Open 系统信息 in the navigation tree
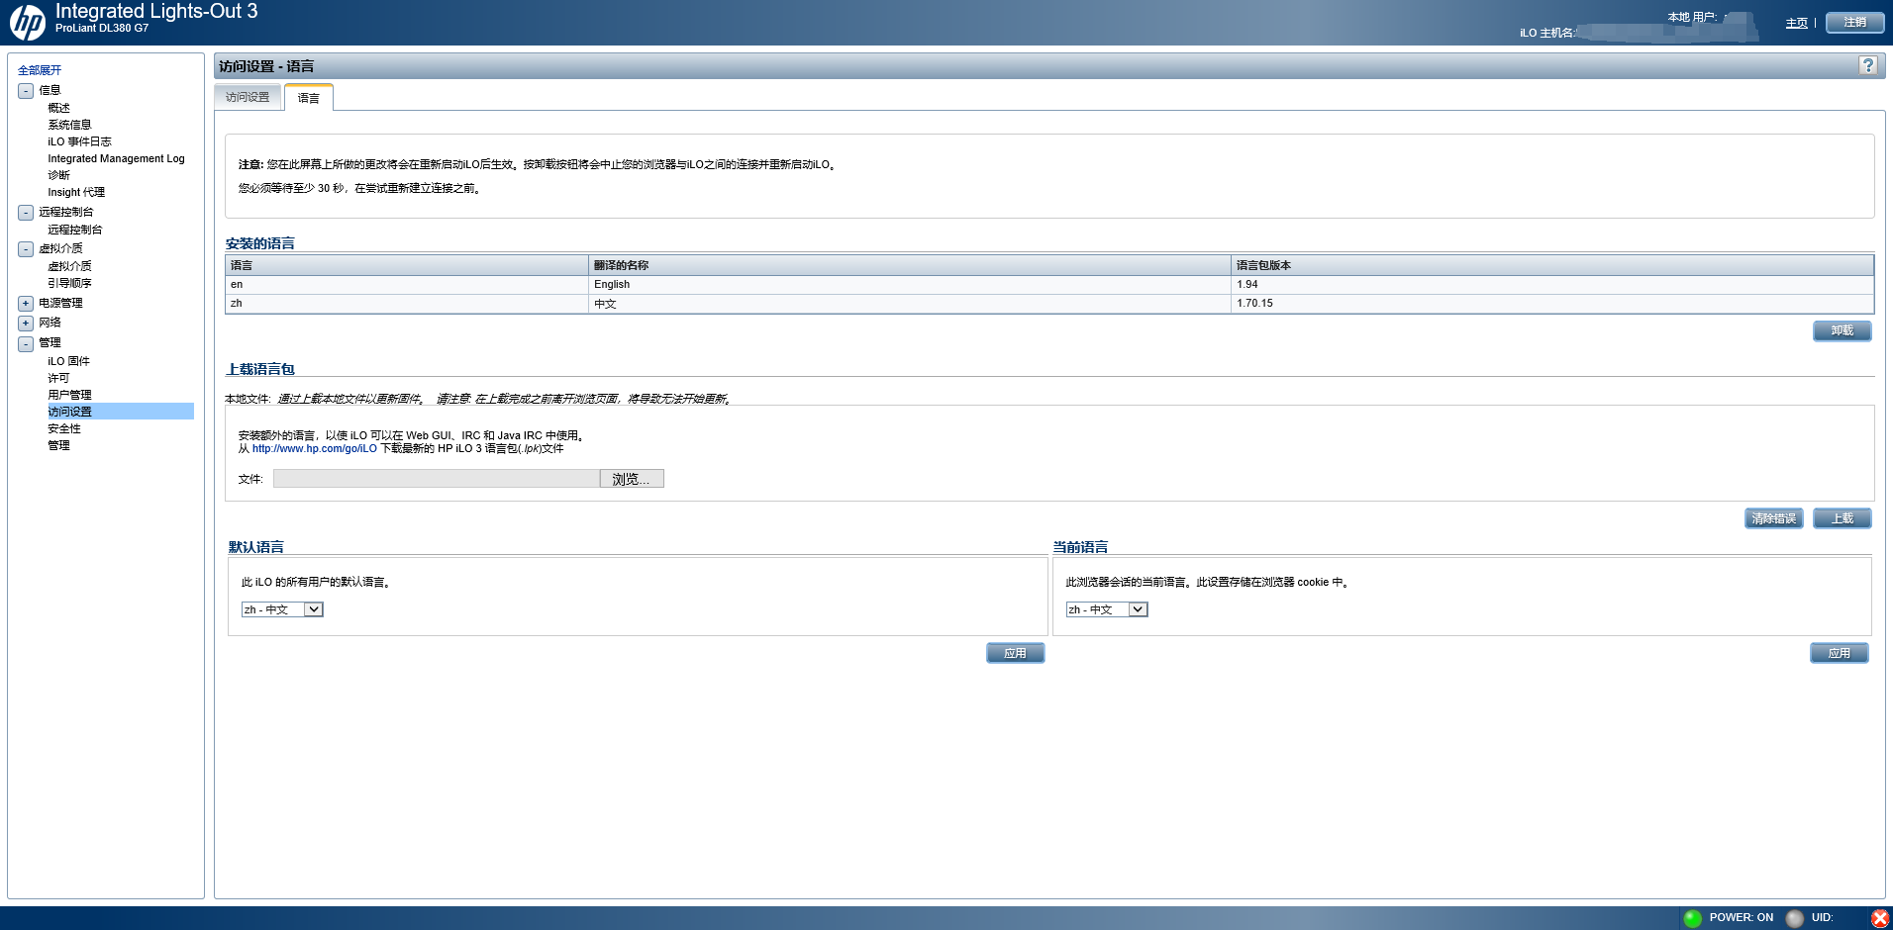1893x930 pixels. pos(69,125)
